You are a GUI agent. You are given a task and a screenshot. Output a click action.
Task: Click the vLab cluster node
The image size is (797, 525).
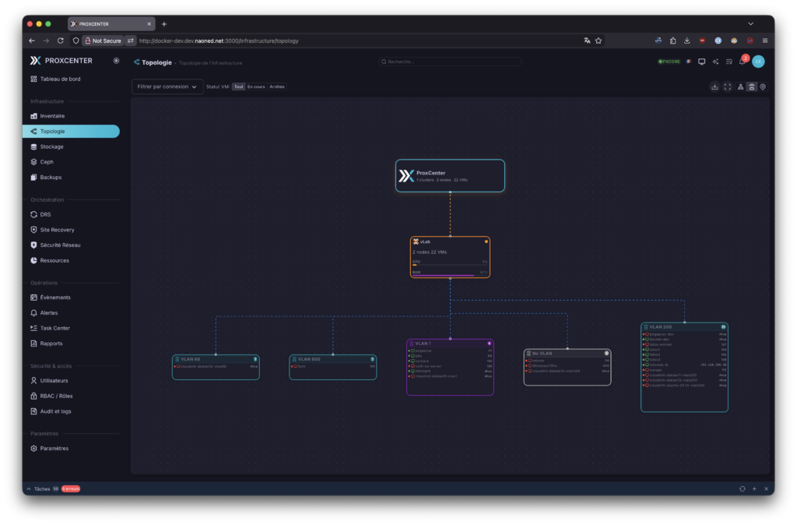pos(450,256)
